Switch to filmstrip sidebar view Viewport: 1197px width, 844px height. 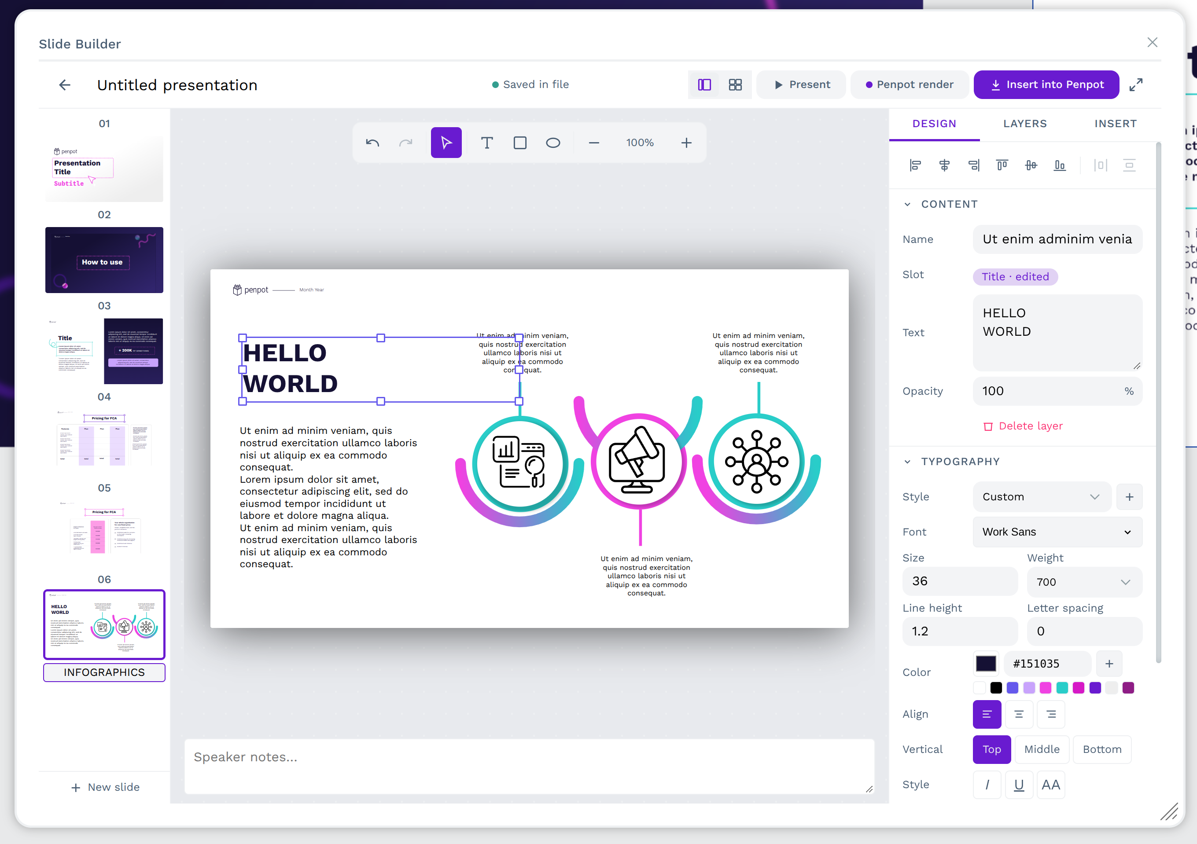pos(704,85)
